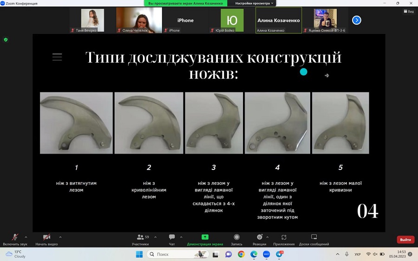The image size is (418, 261).
Task: Select Алина Козаченко's video tile
Action: (x=279, y=20)
